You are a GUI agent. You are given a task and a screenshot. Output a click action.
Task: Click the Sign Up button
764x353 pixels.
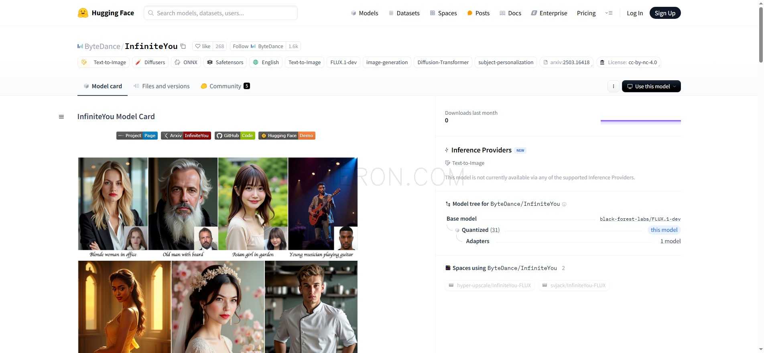tap(665, 13)
